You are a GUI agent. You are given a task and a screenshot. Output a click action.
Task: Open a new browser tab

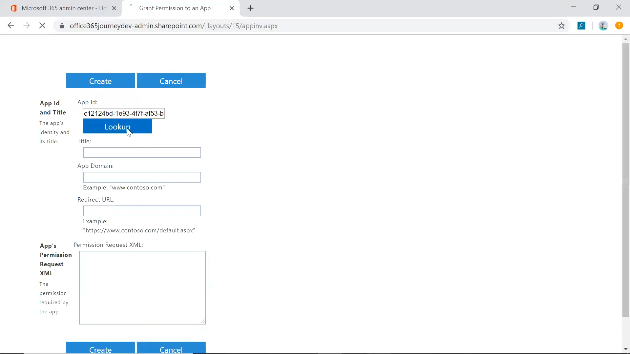coord(250,9)
